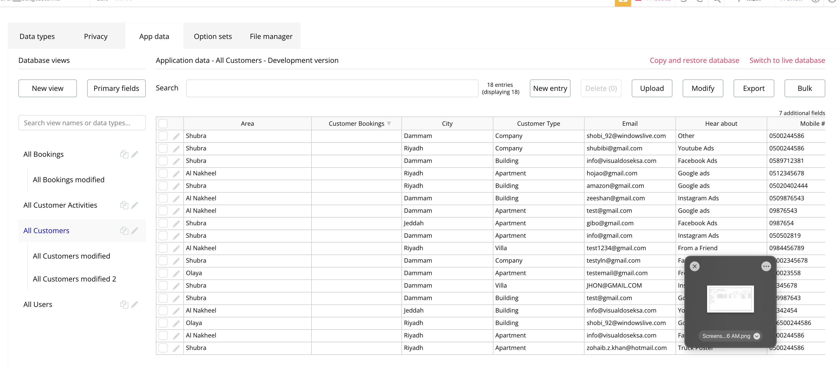Check the row with shobi_92@windowslive.com Dammam entry
The height and width of the screenshot is (367, 837).
point(163,136)
